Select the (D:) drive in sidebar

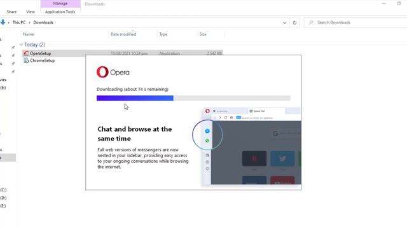click(3, 198)
